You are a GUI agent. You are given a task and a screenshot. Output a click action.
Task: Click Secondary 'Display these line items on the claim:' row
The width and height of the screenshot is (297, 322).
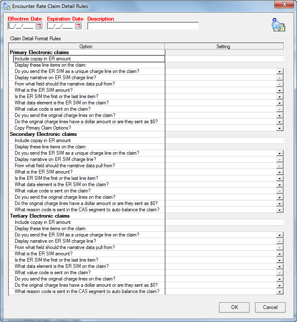tap(89, 147)
